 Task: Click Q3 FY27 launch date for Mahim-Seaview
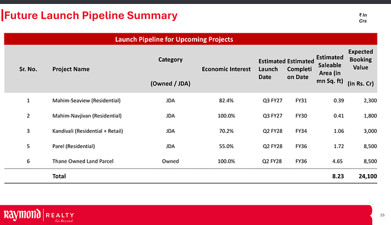point(273,101)
